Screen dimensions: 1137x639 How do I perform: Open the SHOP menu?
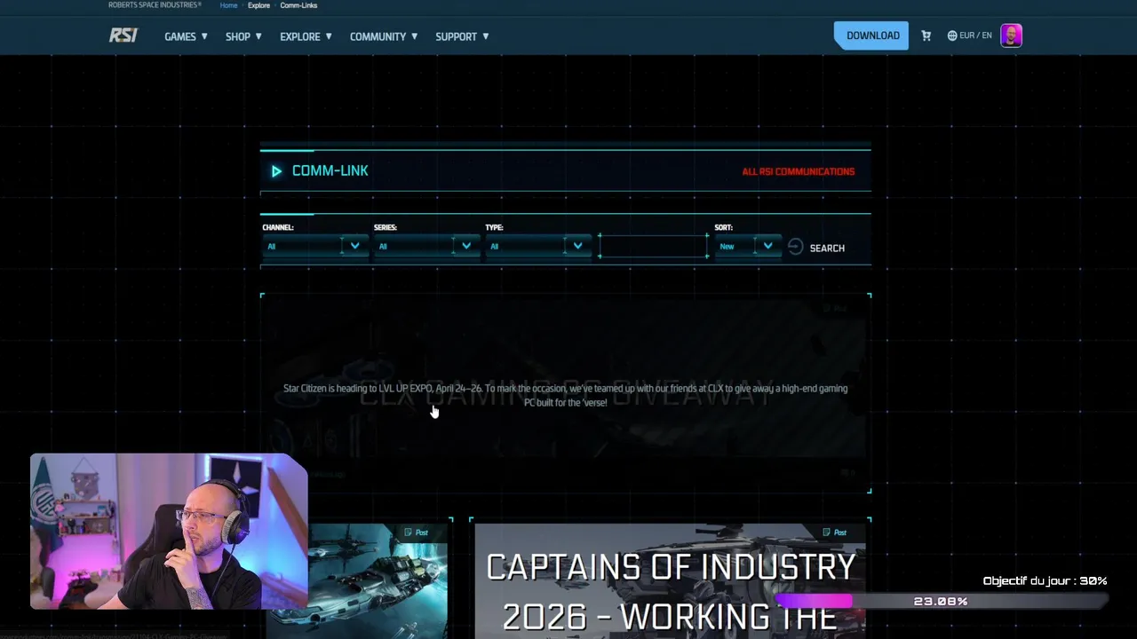[243, 36]
